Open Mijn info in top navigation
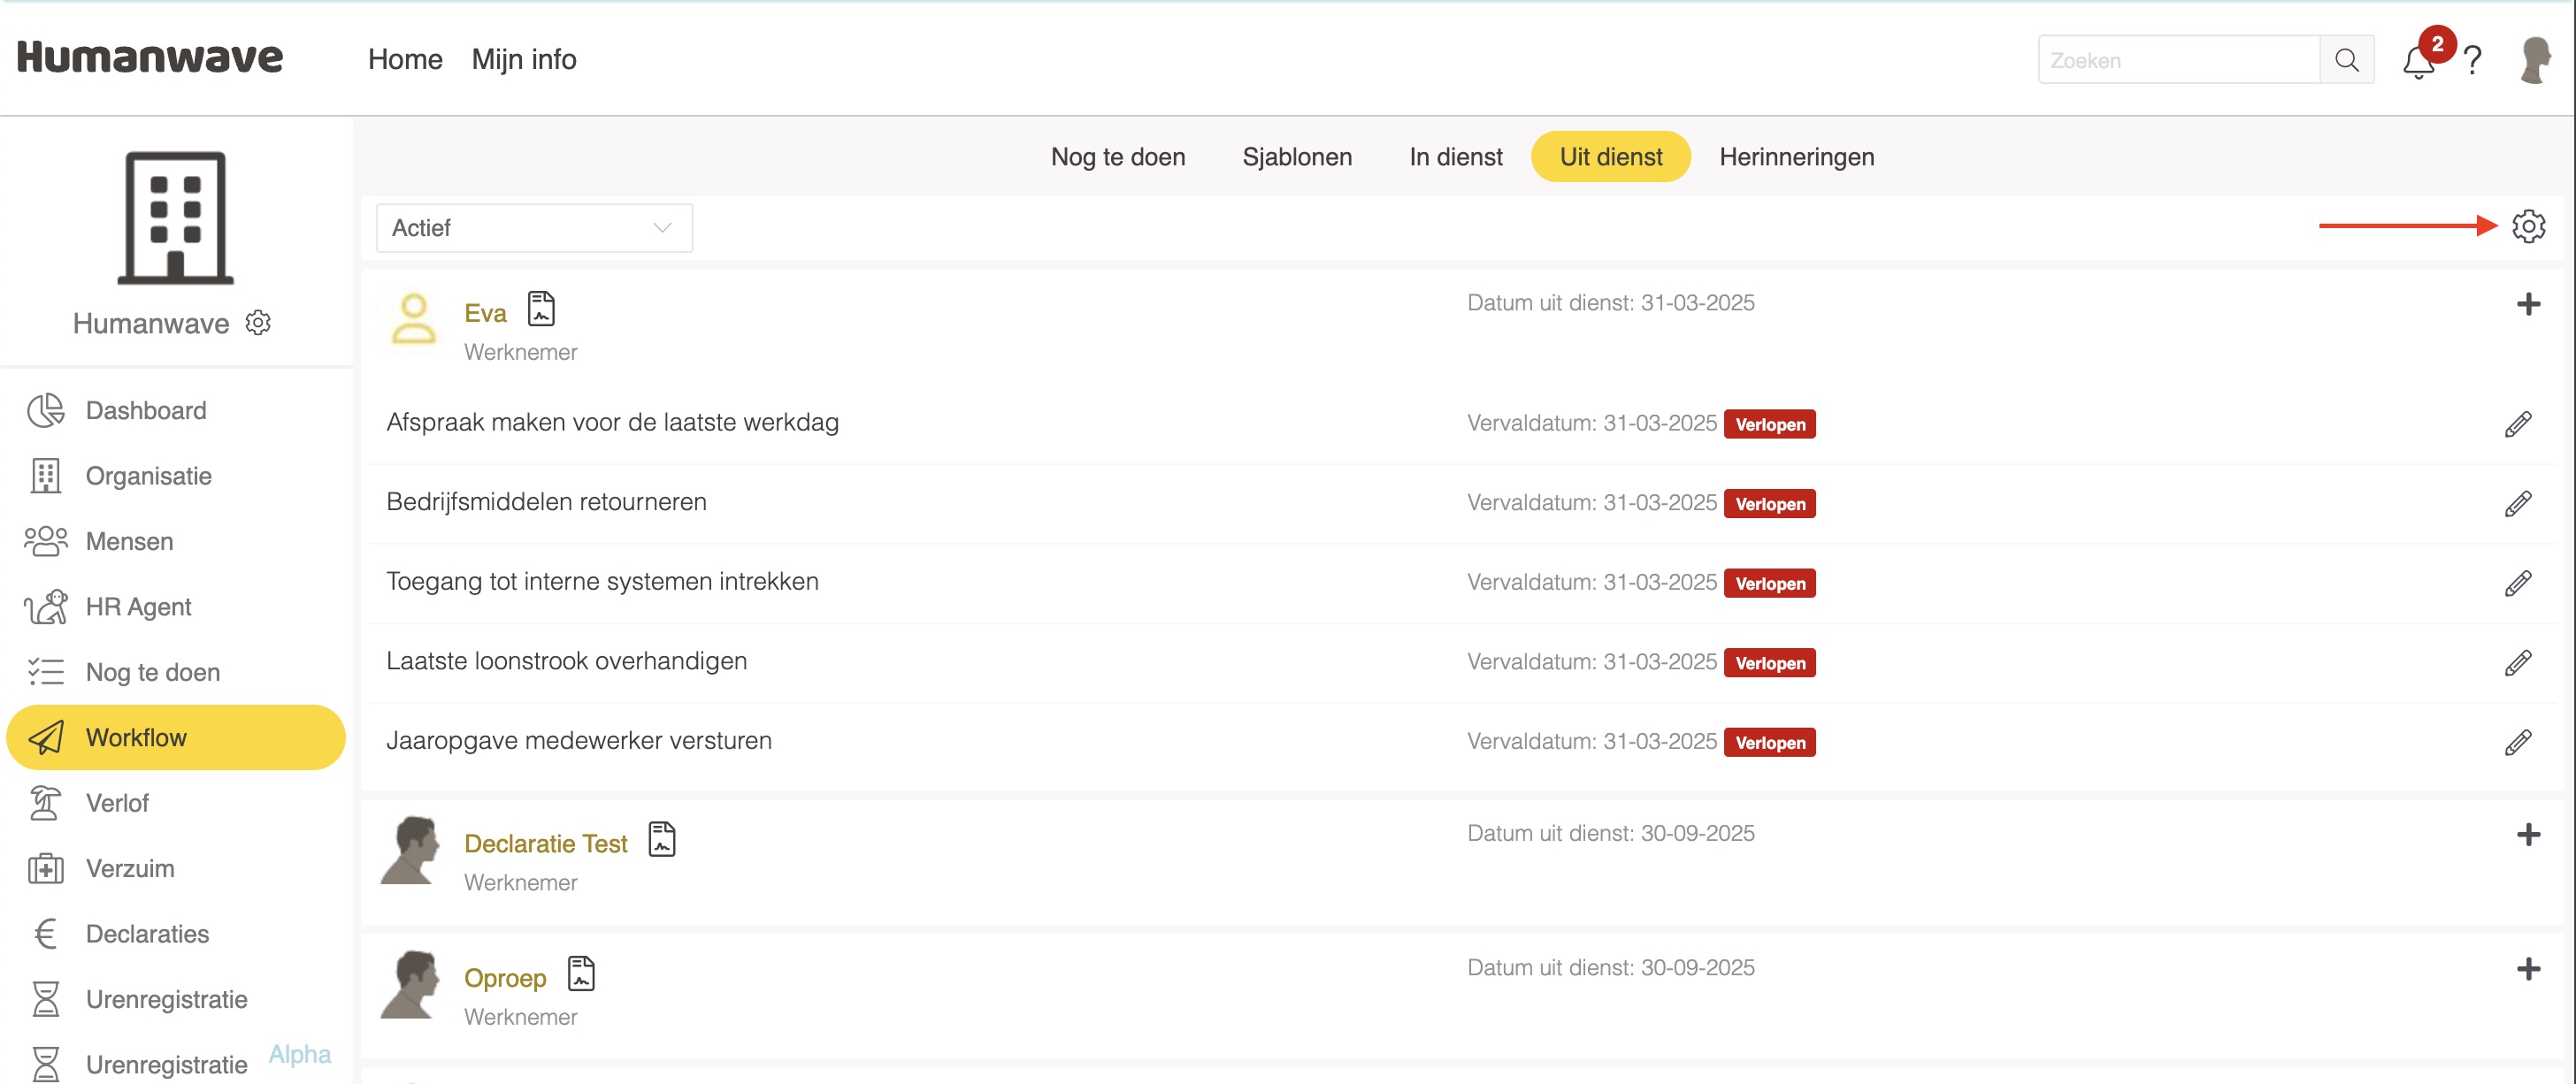 pyautogui.click(x=524, y=60)
